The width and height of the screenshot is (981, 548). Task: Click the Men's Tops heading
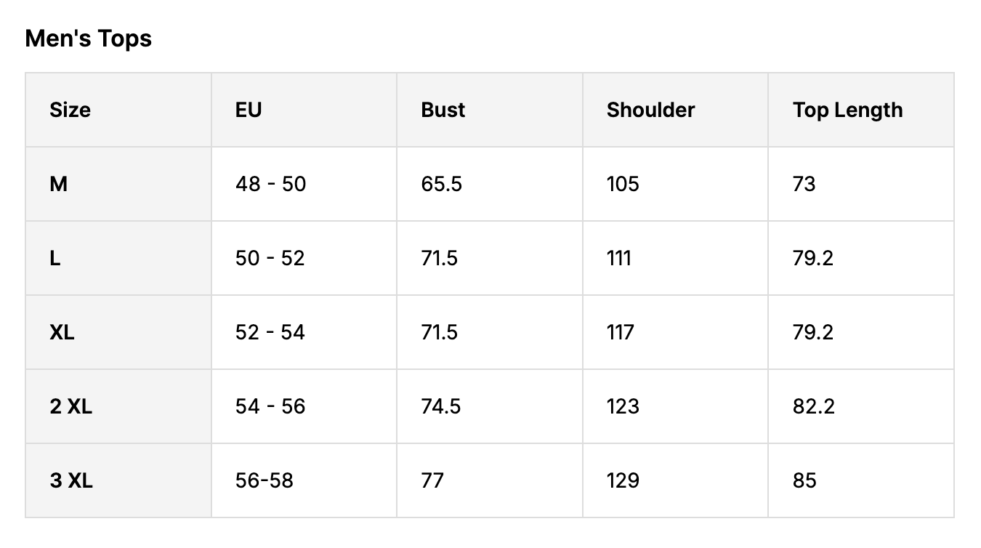pos(88,39)
